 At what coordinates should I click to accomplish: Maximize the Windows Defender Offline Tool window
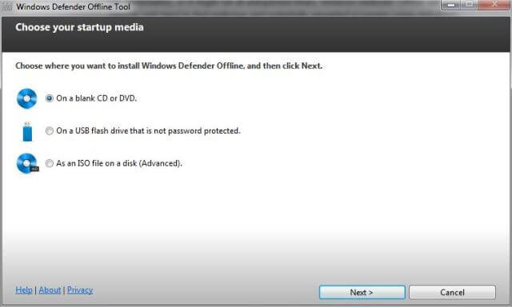[x=470, y=5]
